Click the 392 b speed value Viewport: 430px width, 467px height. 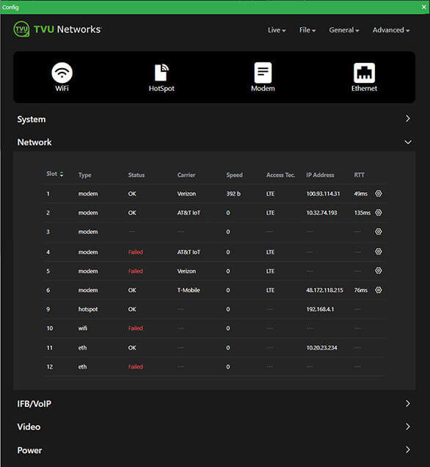tap(233, 194)
